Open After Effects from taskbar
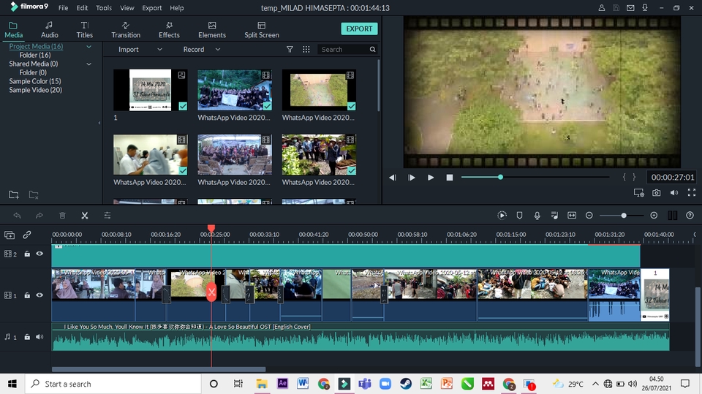 282,384
